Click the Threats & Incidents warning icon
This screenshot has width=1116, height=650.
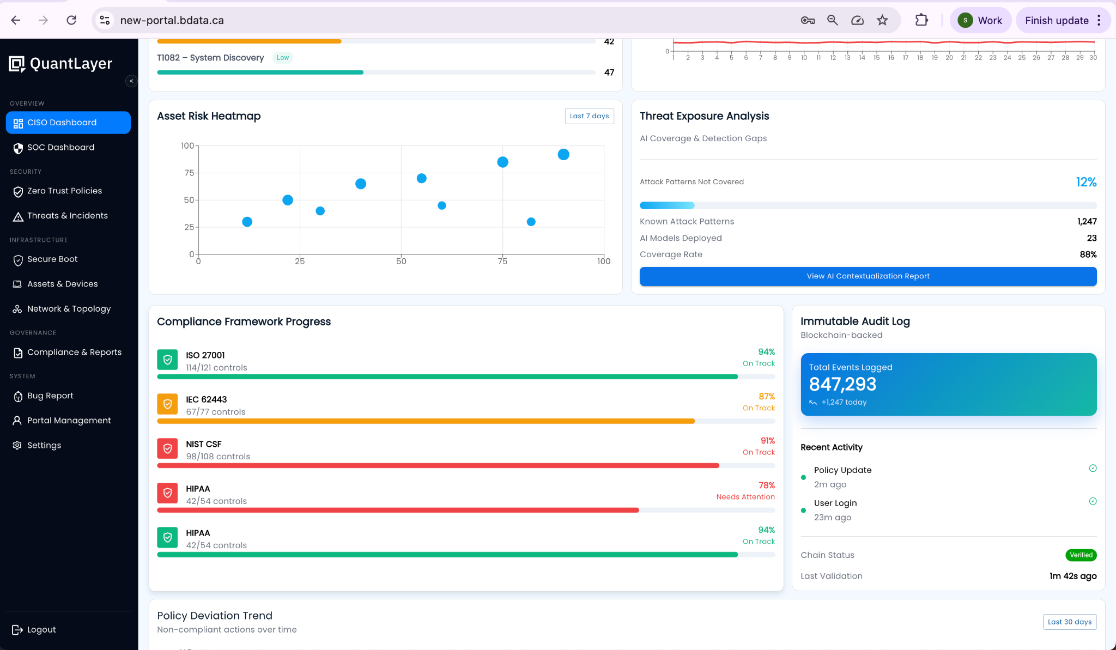click(x=18, y=216)
